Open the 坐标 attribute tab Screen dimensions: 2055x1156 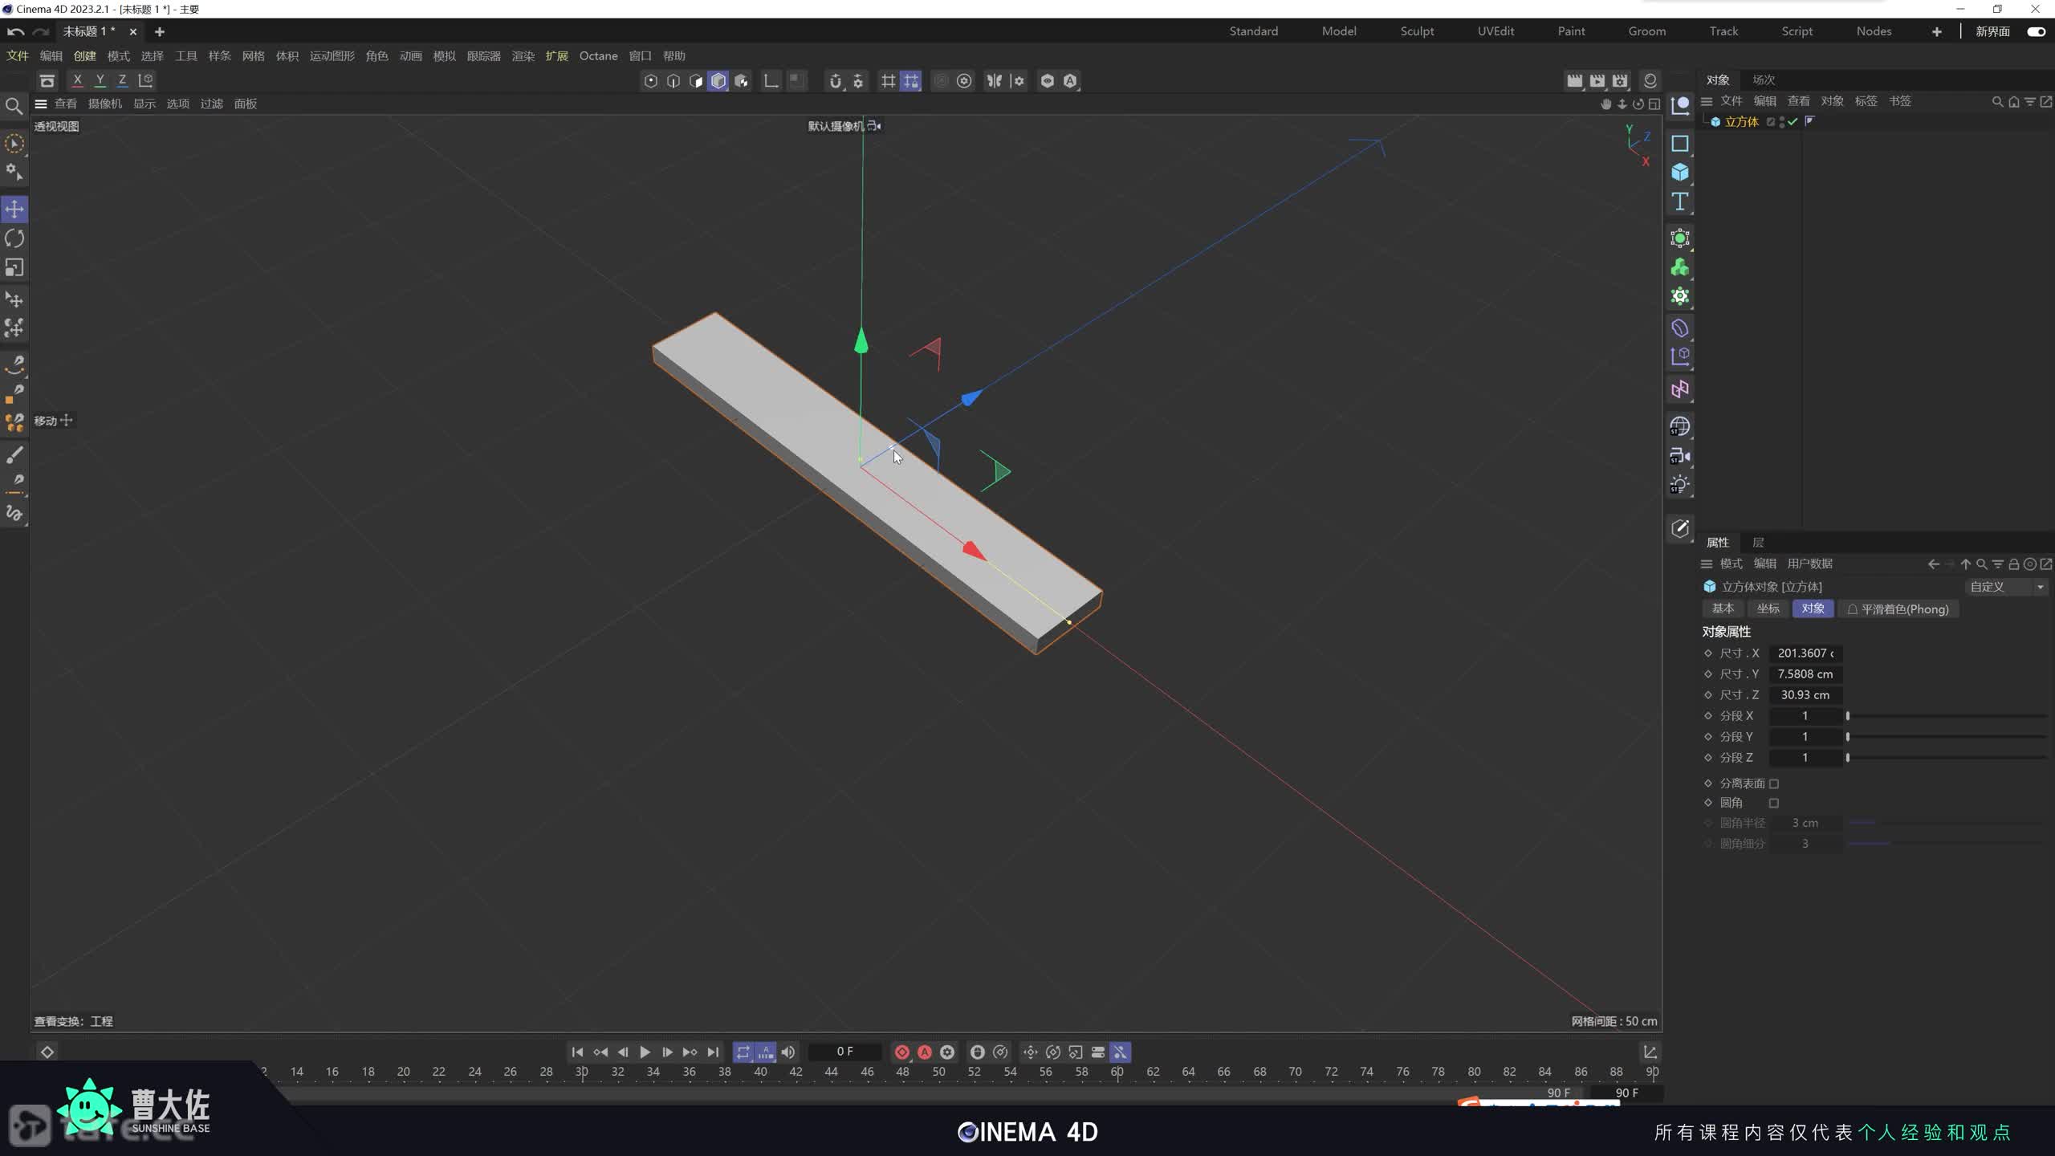pos(1768,609)
